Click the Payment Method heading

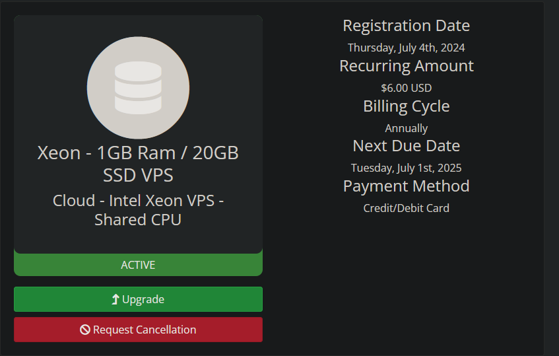click(406, 186)
